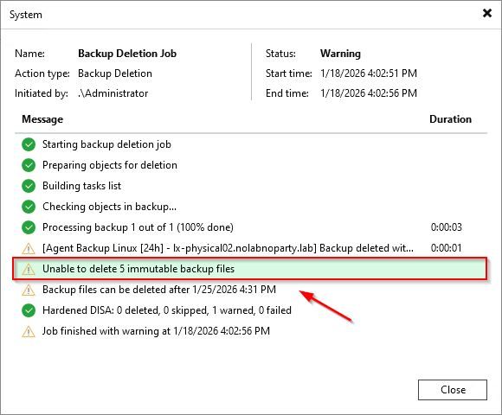
Task: Click the end time value 4:02:56 PM in header
Action: pos(369,93)
